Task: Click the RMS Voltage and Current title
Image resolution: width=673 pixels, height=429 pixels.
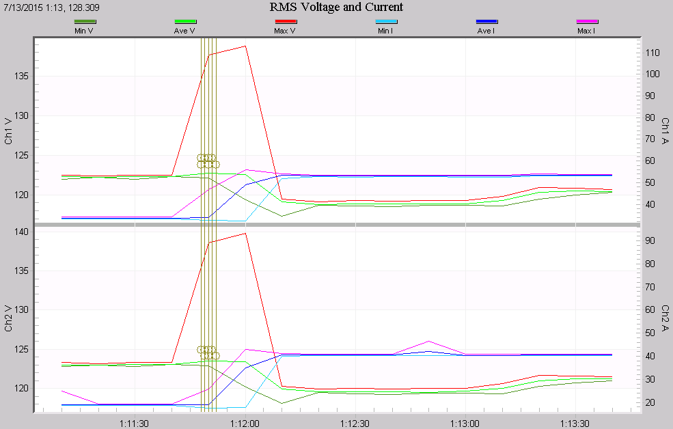Action: pos(335,8)
